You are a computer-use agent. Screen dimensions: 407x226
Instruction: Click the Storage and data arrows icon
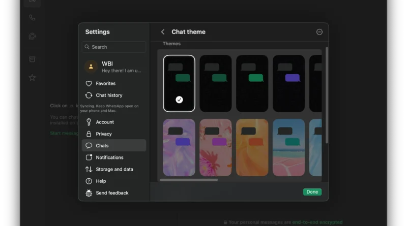(x=89, y=169)
